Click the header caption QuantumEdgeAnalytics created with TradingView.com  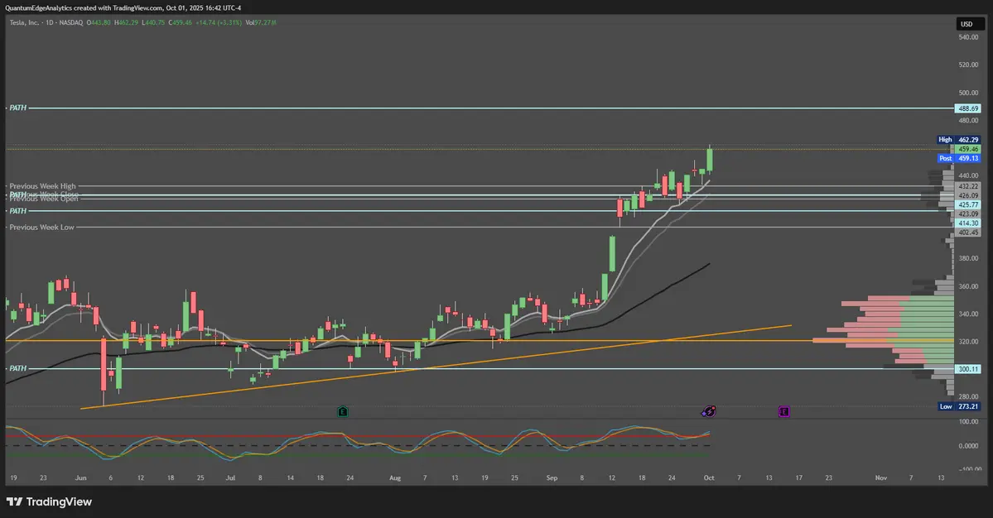(123, 7)
